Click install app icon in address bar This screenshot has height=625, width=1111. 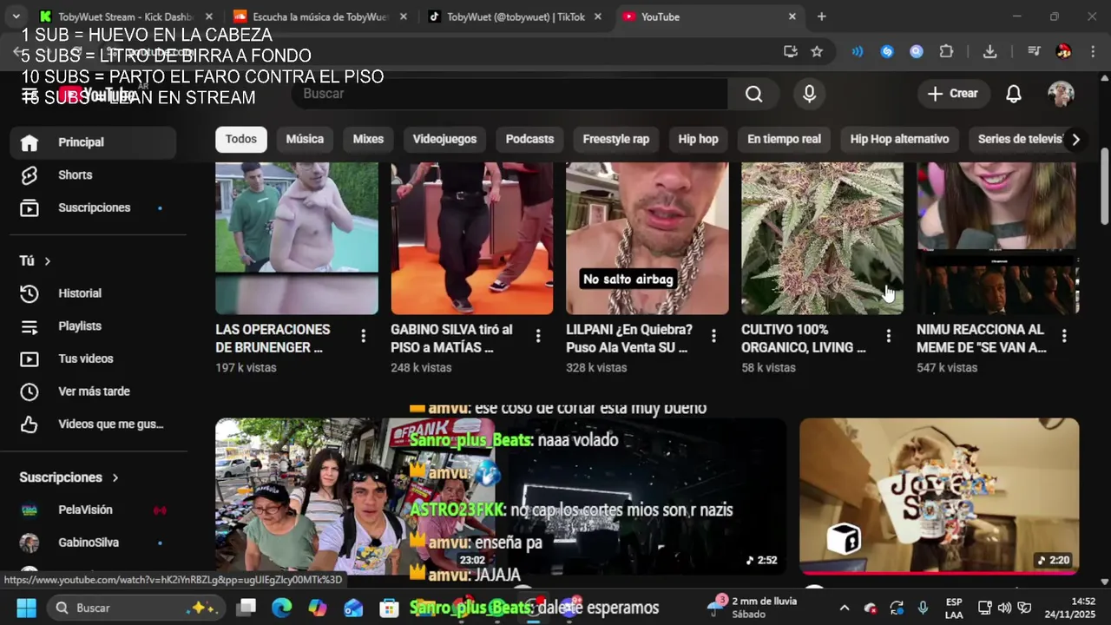click(x=790, y=51)
